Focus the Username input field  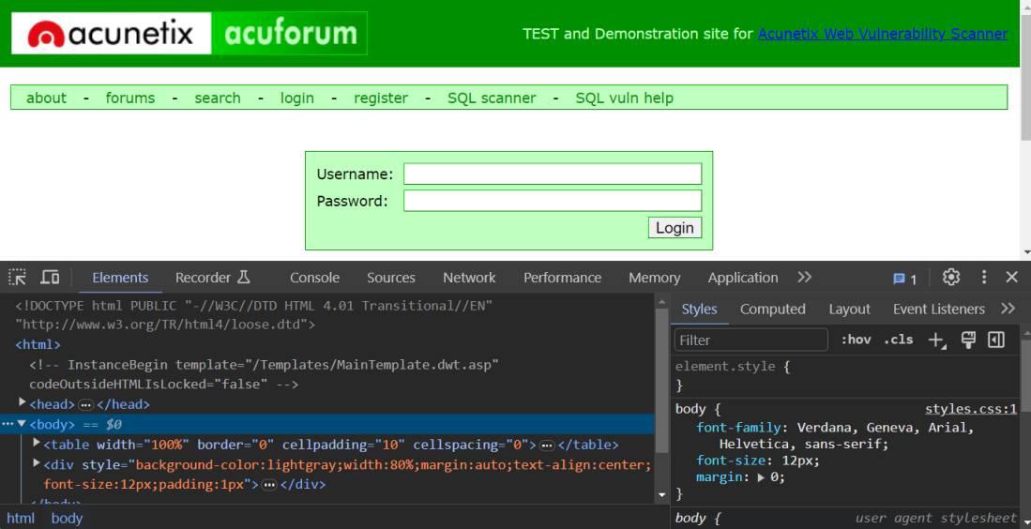(553, 174)
